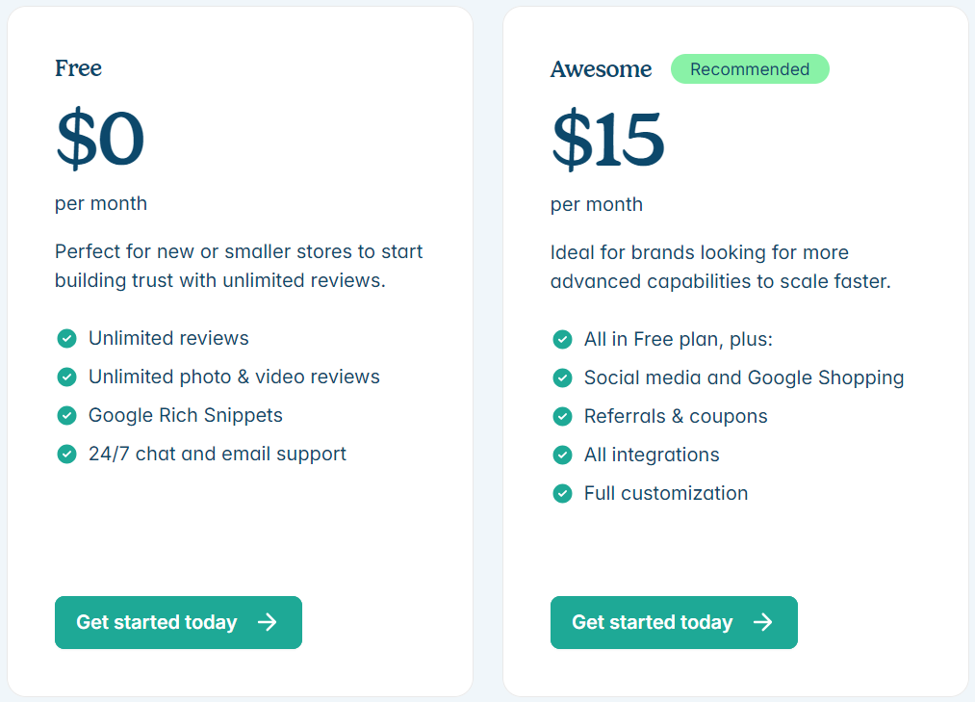Screen dimensions: 975x702
Task: Click checkmark icon beside Referrals & coupons
Action: click(562, 416)
